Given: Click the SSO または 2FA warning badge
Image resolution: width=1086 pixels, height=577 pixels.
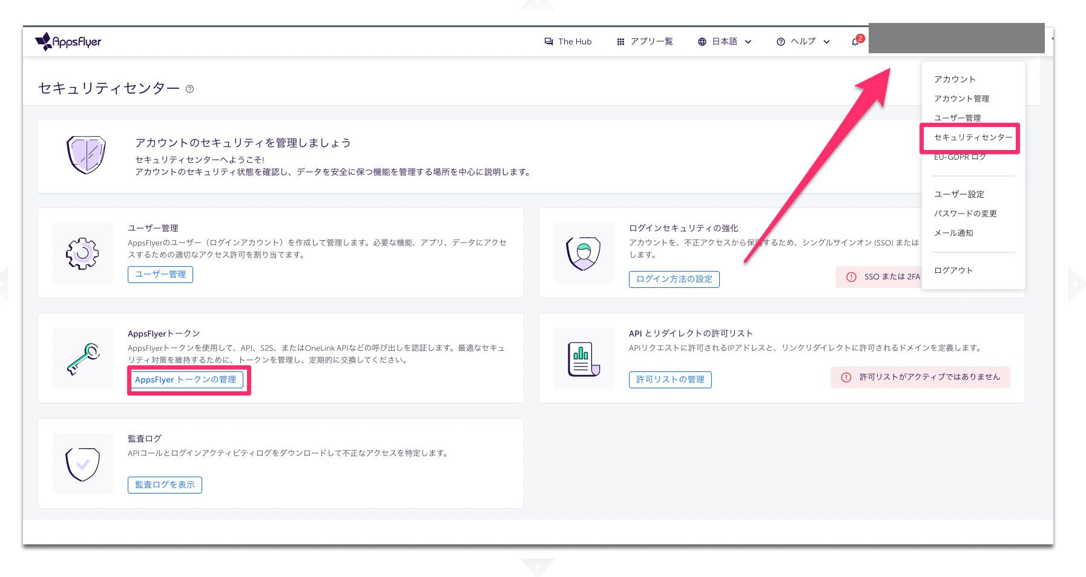Looking at the screenshot, I should click(879, 277).
